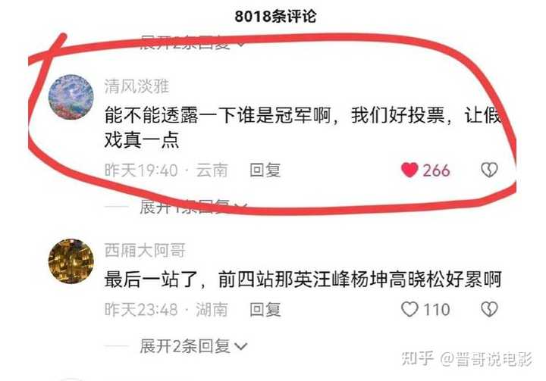Reply to 西厢大阿哥's comment
The image size is (546, 381).
265,309
